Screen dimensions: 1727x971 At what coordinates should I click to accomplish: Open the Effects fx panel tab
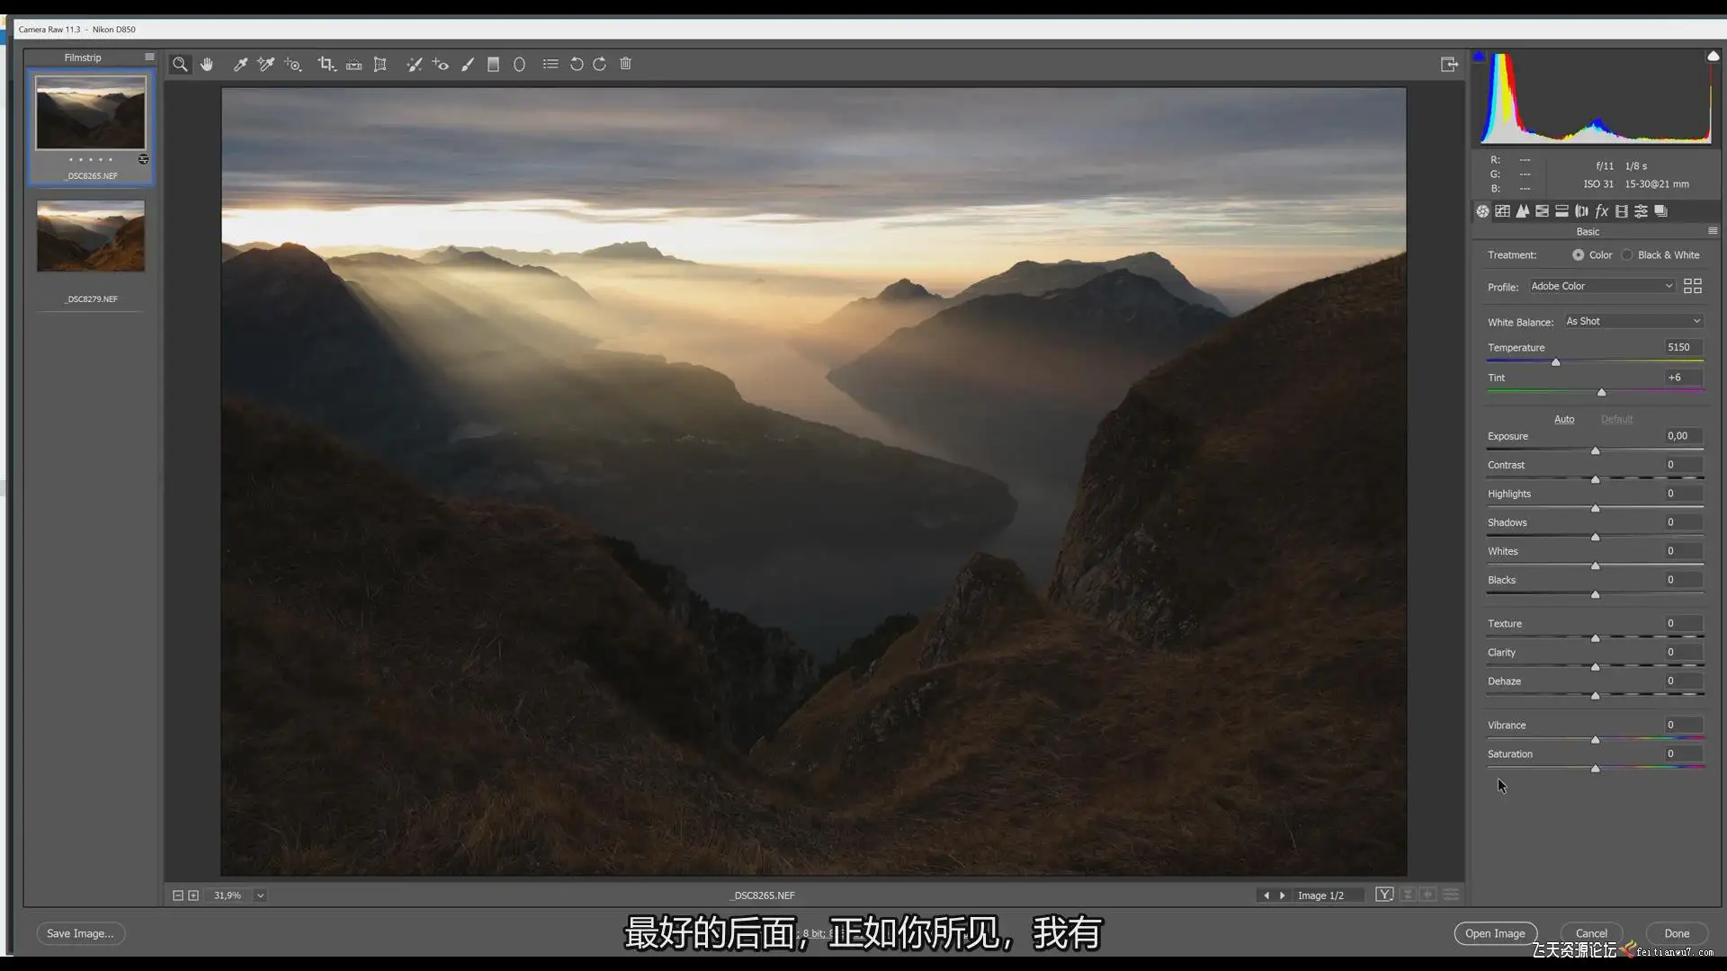point(1601,211)
